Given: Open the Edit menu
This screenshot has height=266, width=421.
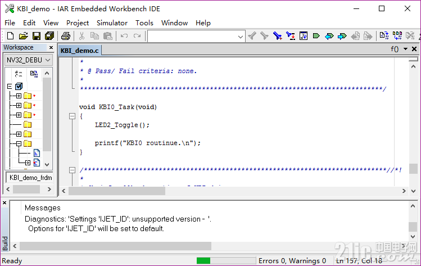Looking at the screenshot, I should 29,23.
